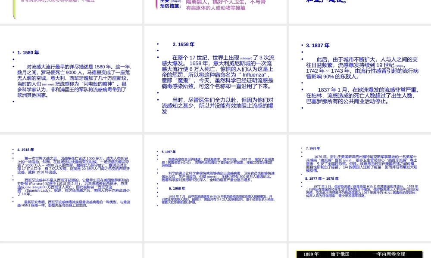This screenshot has height=258, width=431.
Task: Select the "3. 1837 年" slide
Action: [x=359, y=77]
